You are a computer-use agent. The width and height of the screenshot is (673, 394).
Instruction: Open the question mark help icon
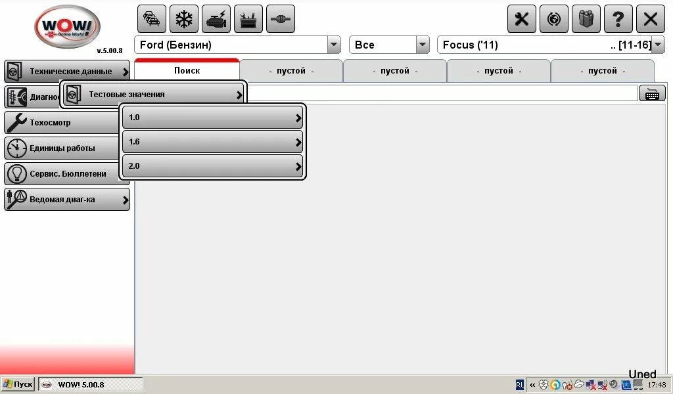point(618,19)
